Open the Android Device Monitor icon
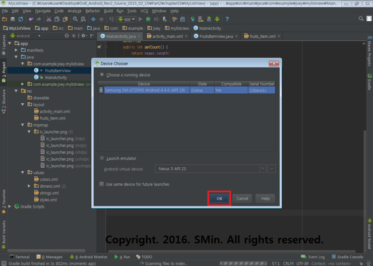The width and height of the screenshot is (373, 266). pos(217,19)
